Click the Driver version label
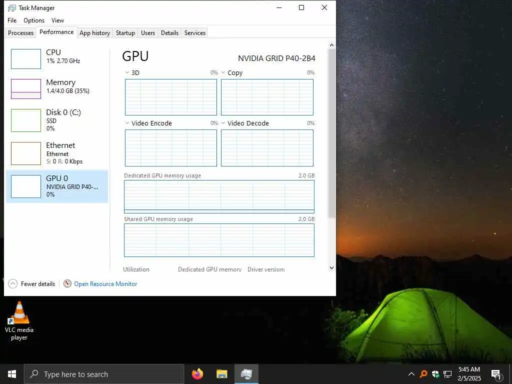This screenshot has height=384, width=512. tap(266, 269)
